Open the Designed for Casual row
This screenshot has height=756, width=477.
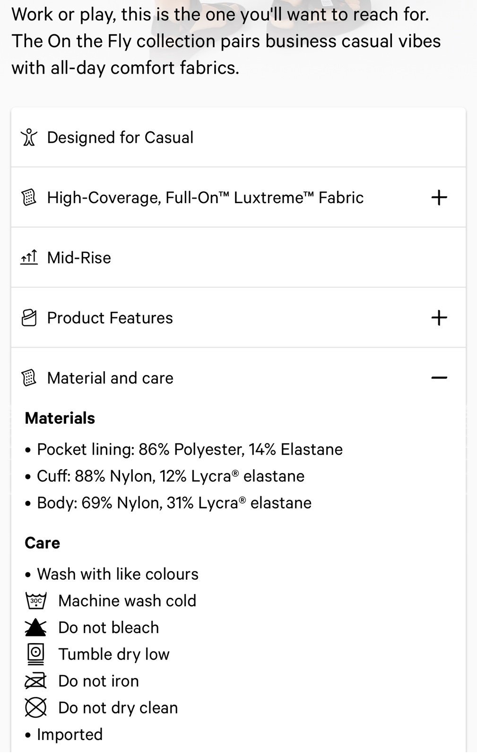tap(238, 137)
